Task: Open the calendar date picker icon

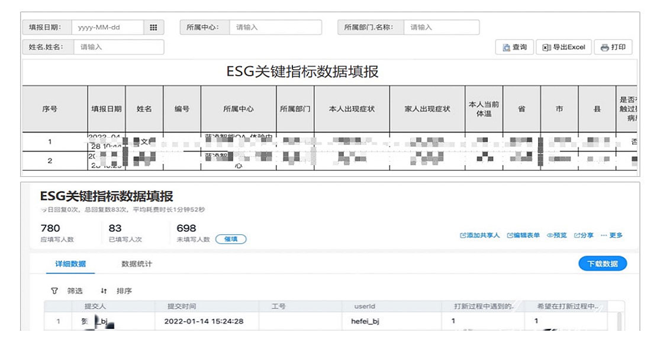Action: (153, 27)
